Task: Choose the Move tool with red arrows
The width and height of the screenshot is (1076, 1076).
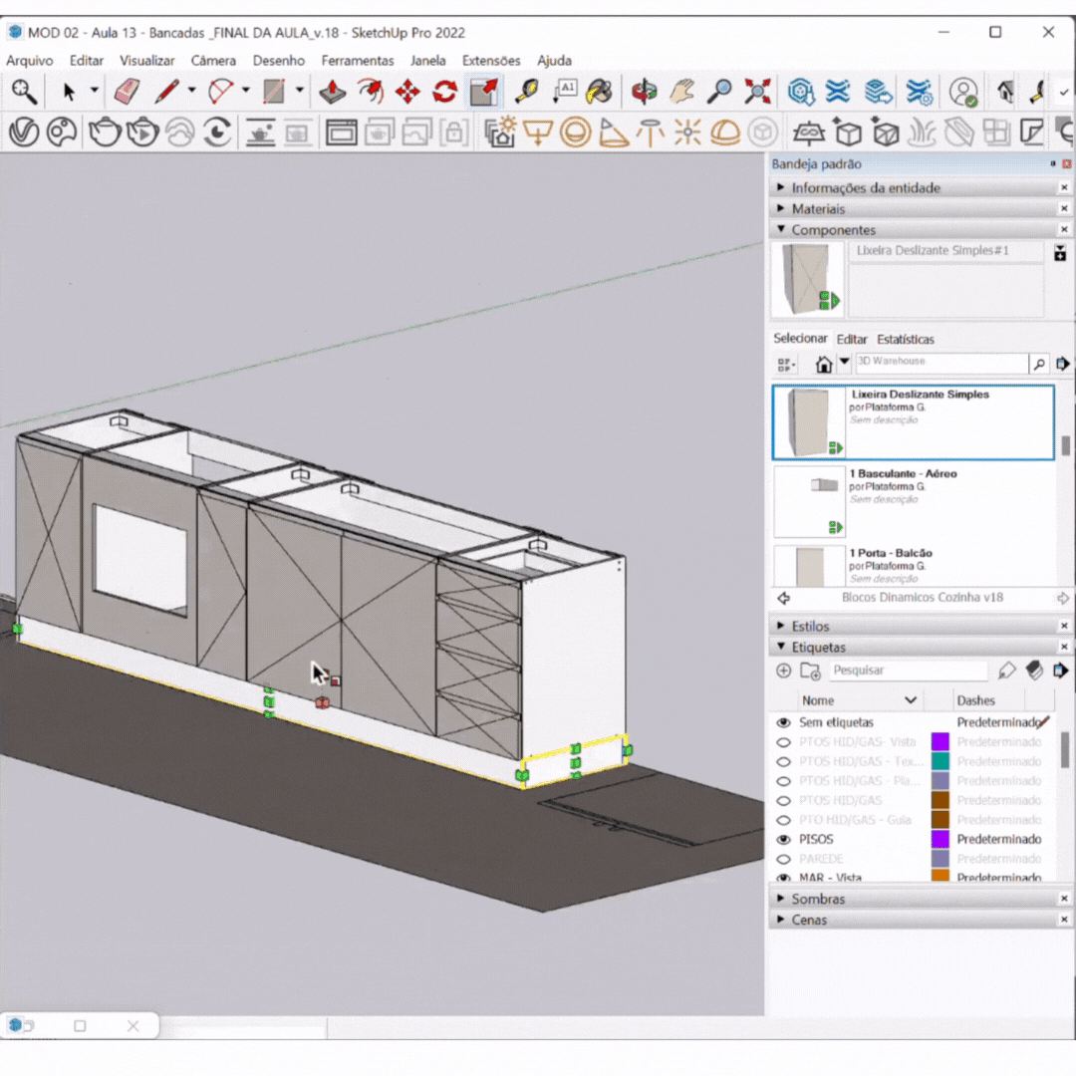Action: (x=407, y=93)
